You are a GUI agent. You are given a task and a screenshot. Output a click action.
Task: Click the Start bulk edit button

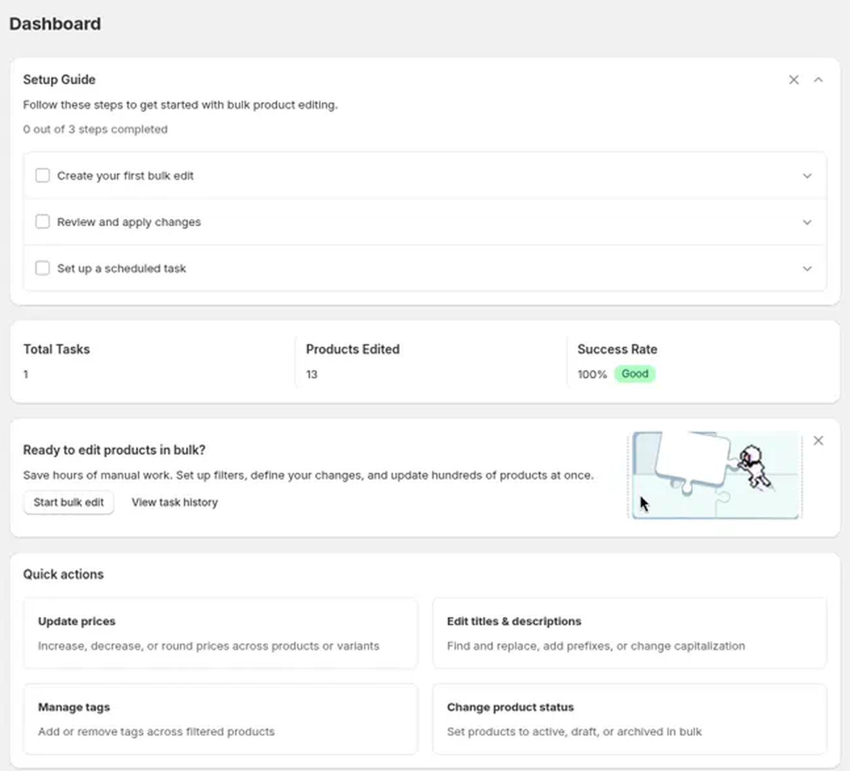coord(69,502)
